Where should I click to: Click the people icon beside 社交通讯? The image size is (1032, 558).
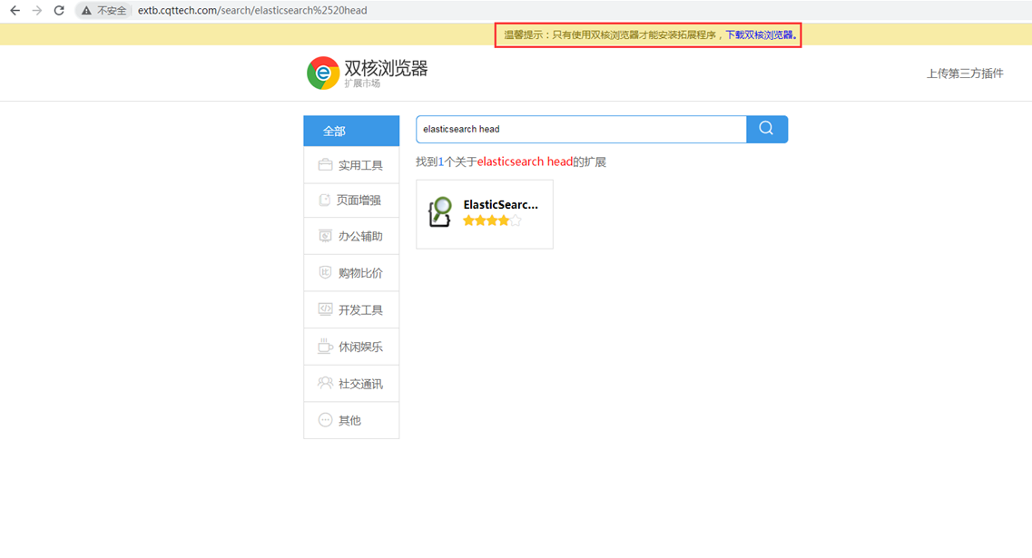(x=325, y=383)
